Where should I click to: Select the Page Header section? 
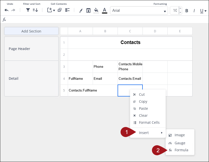tap(31, 49)
